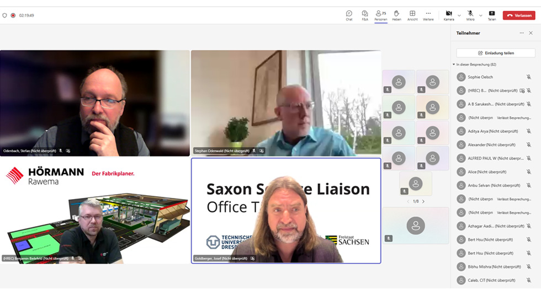The width and height of the screenshot is (541, 295).
Task: Open the Chat panel
Action: pos(349,15)
